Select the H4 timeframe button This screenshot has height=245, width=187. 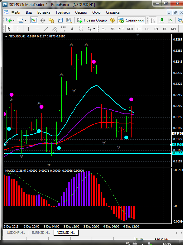point(147,29)
